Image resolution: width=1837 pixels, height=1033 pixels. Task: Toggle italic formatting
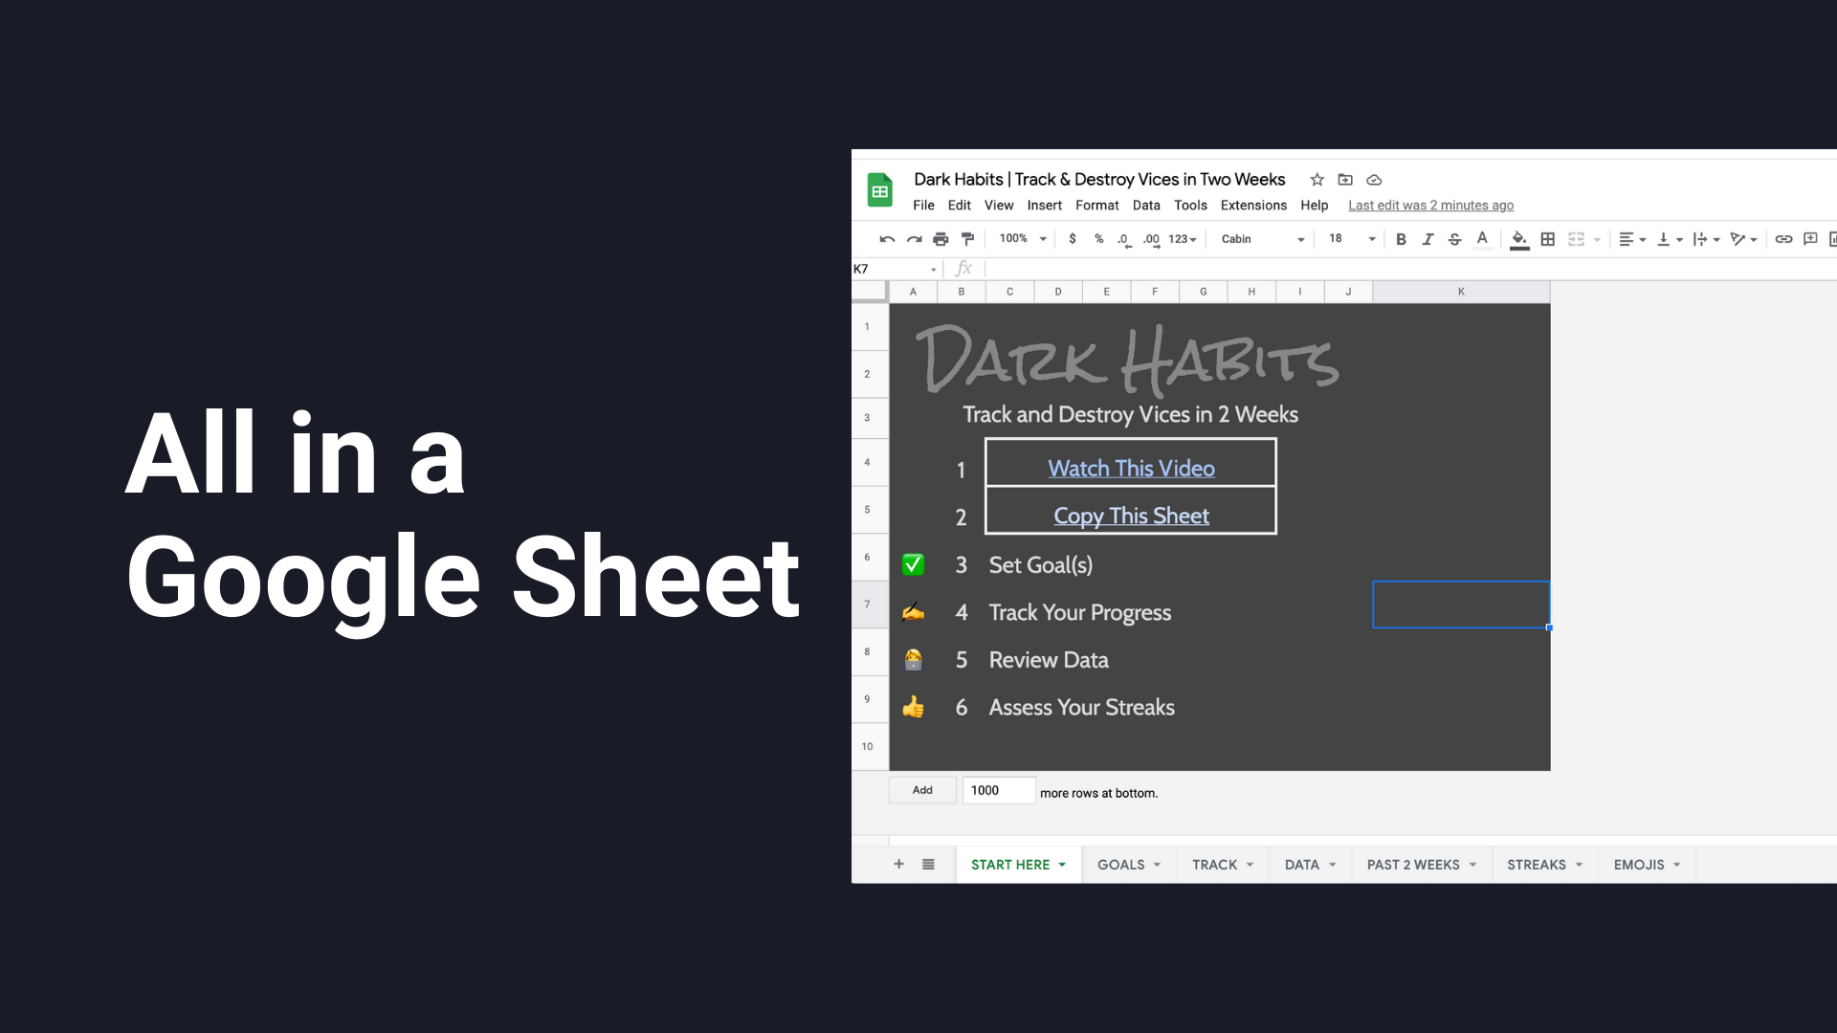1428,239
